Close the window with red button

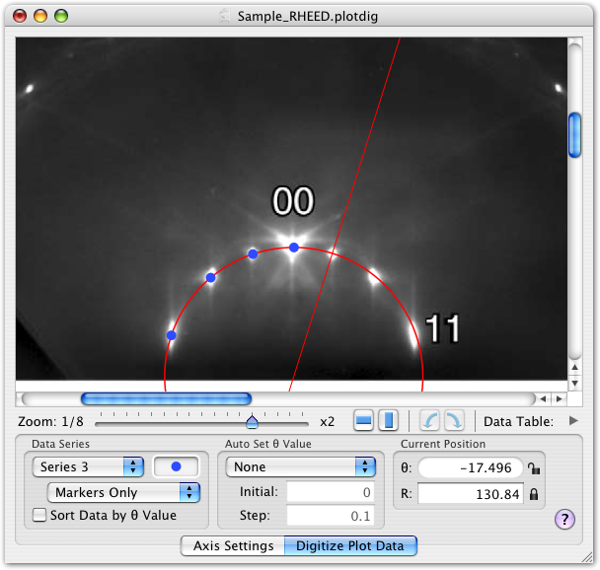point(20,16)
